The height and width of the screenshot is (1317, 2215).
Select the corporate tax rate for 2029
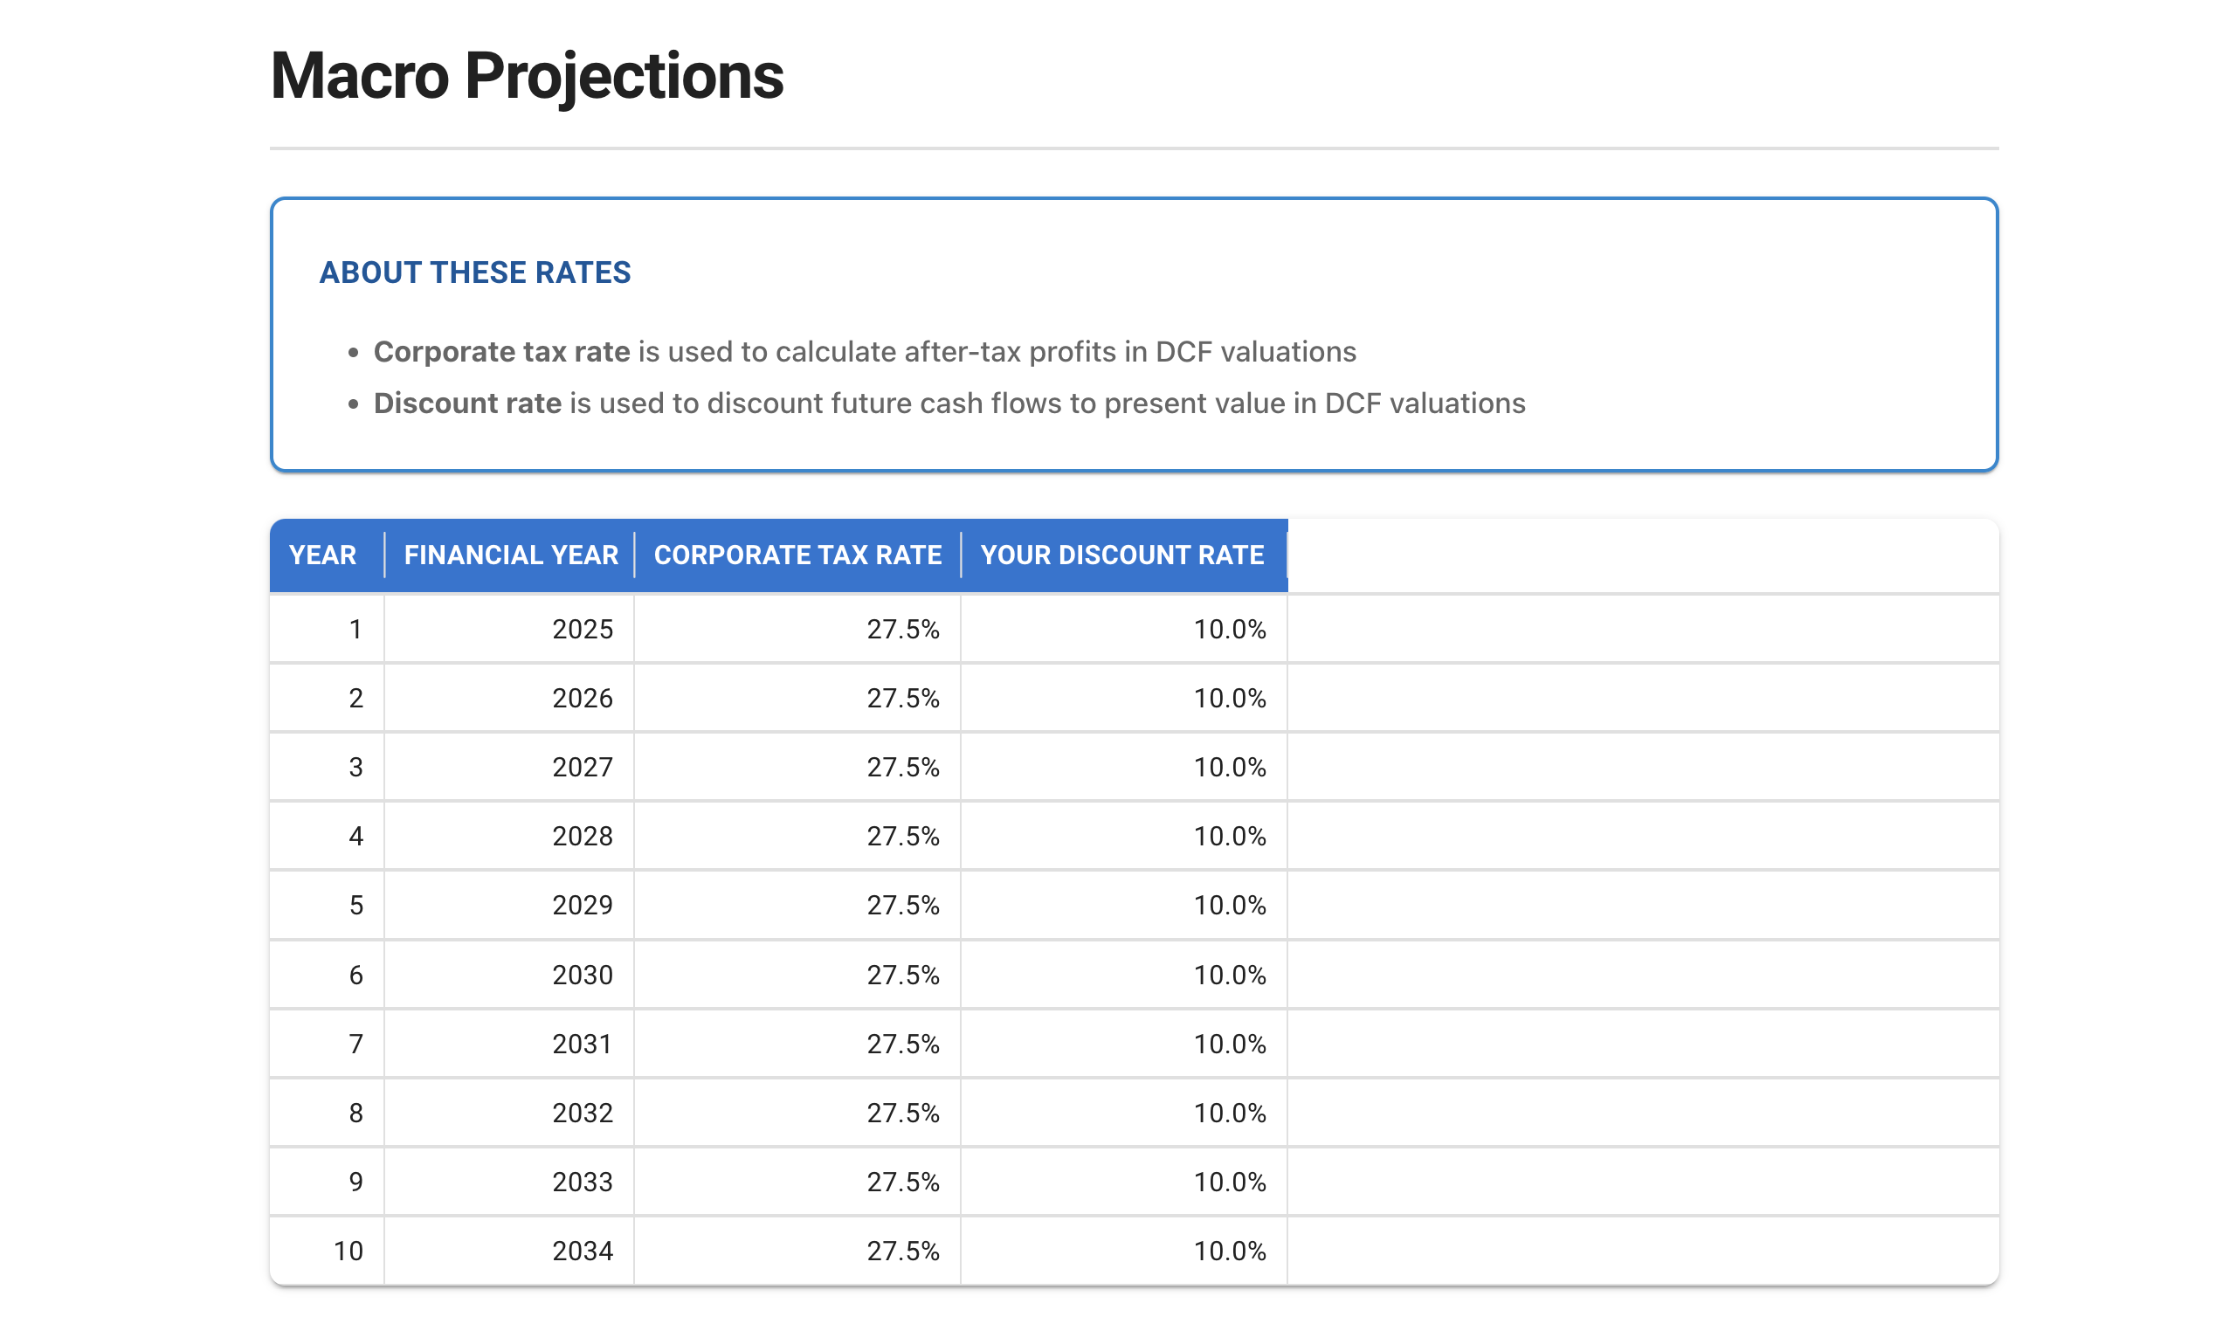(902, 905)
